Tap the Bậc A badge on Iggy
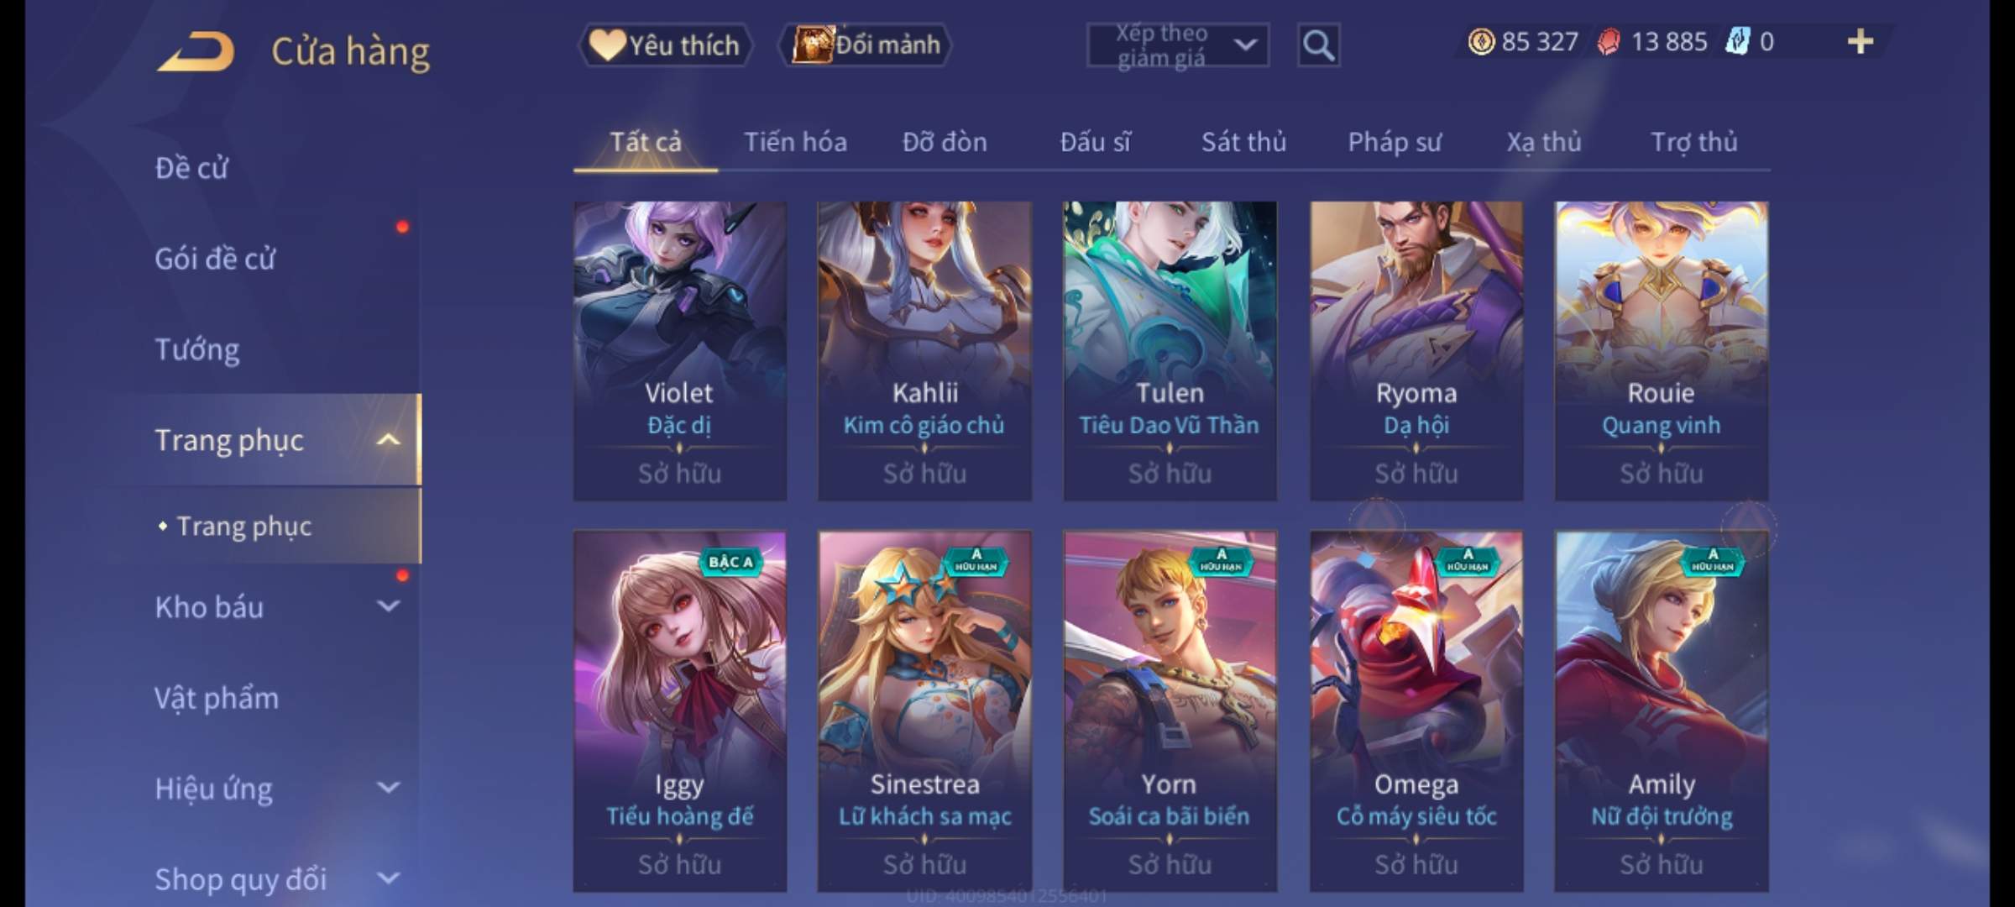Viewport: 2015px width, 907px height. coord(730,562)
